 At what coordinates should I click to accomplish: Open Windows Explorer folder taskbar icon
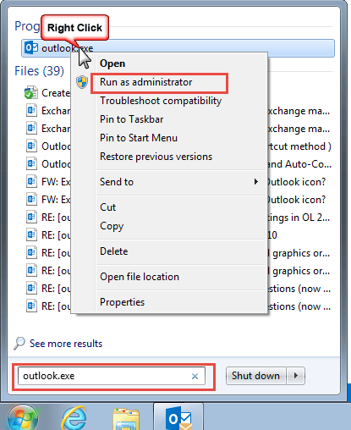126,419
